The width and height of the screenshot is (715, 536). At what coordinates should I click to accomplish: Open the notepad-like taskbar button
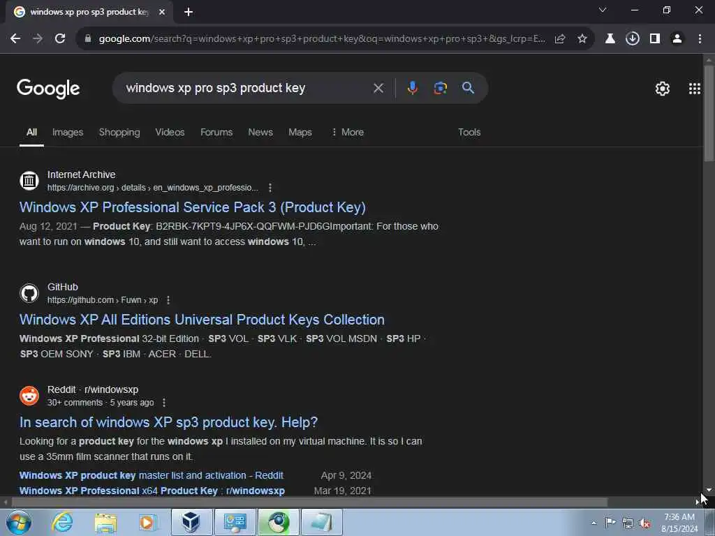tap(321, 522)
